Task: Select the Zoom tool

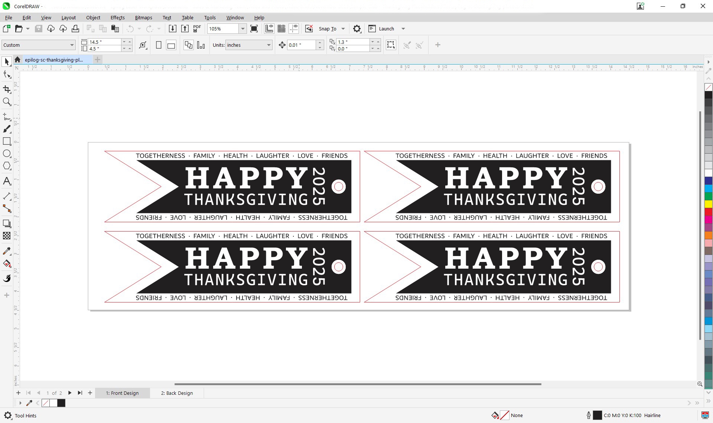Action: pyautogui.click(x=7, y=102)
